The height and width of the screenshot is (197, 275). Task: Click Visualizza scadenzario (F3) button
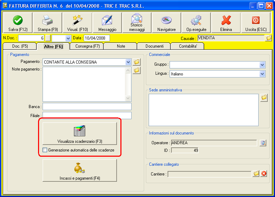[x=80, y=134]
